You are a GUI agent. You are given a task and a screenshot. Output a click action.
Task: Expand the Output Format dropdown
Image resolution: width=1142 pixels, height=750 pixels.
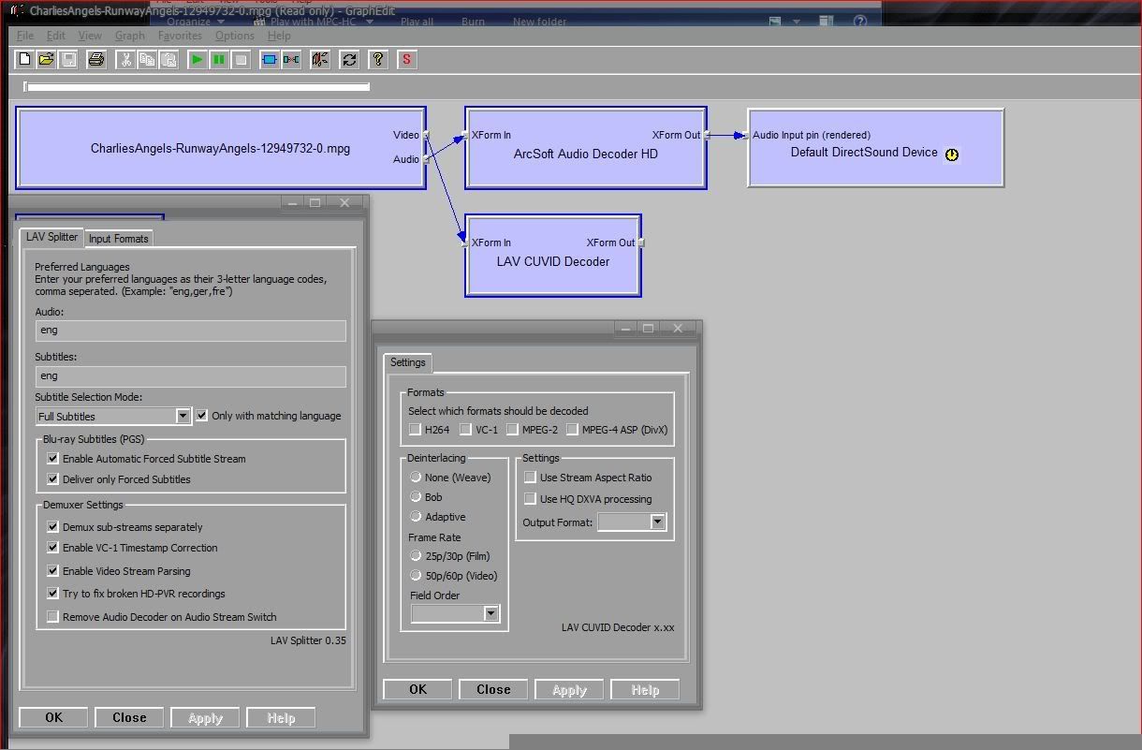pyautogui.click(x=657, y=522)
